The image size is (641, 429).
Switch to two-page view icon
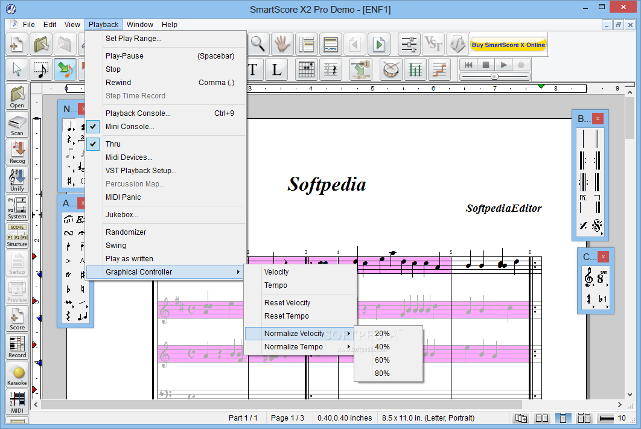point(542,418)
